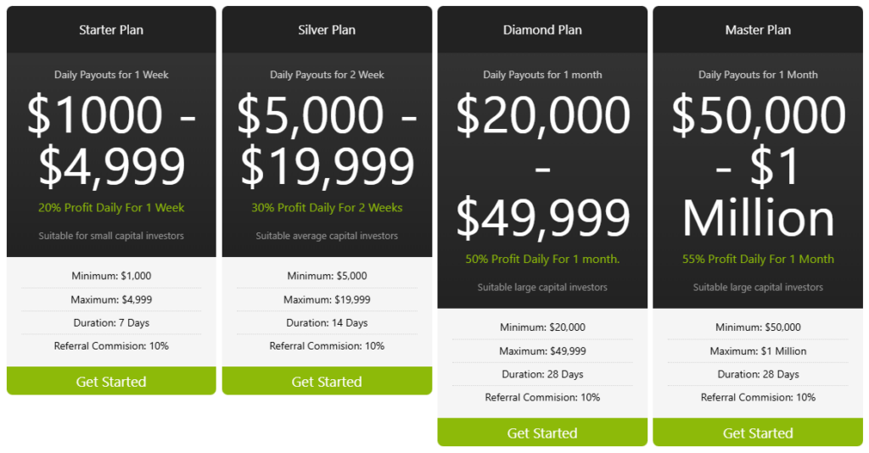869x453 pixels.
Task: Hit Get Started on the Master Plan
Action: pos(758,433)
